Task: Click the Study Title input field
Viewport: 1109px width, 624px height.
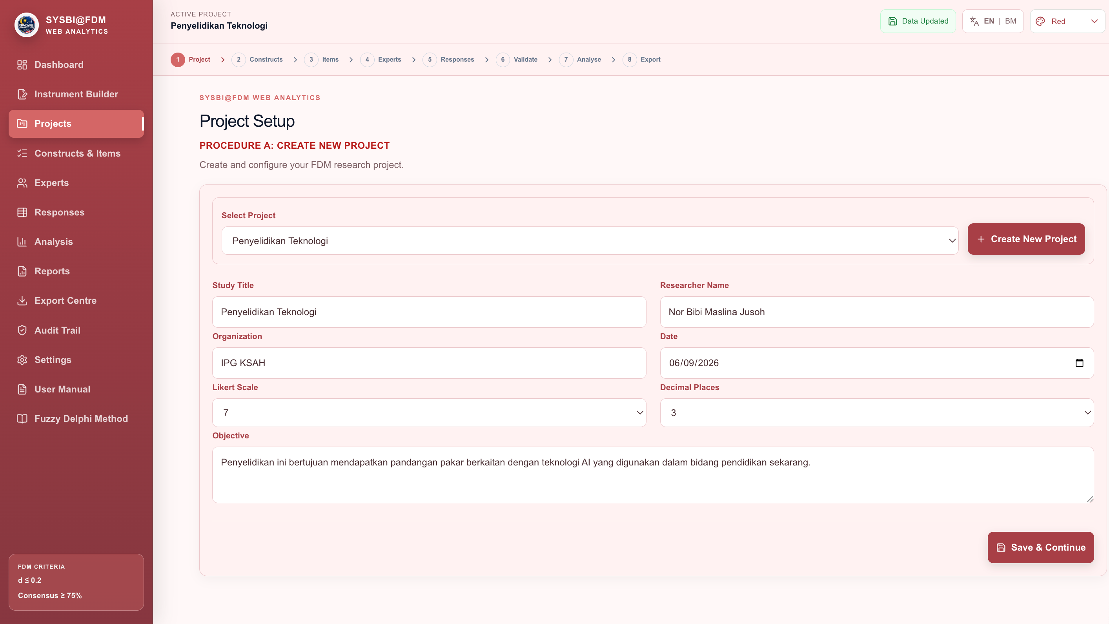Action: (x=429, y=312)
